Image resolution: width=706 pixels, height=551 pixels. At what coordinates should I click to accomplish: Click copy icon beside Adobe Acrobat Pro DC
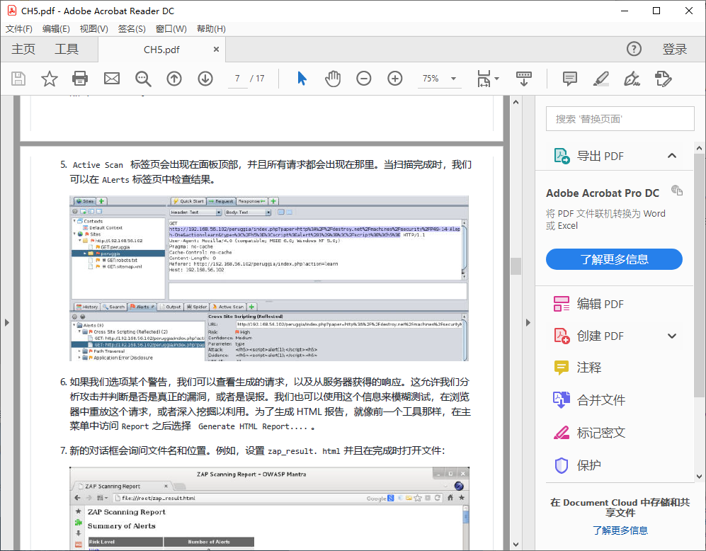[677, 190]
